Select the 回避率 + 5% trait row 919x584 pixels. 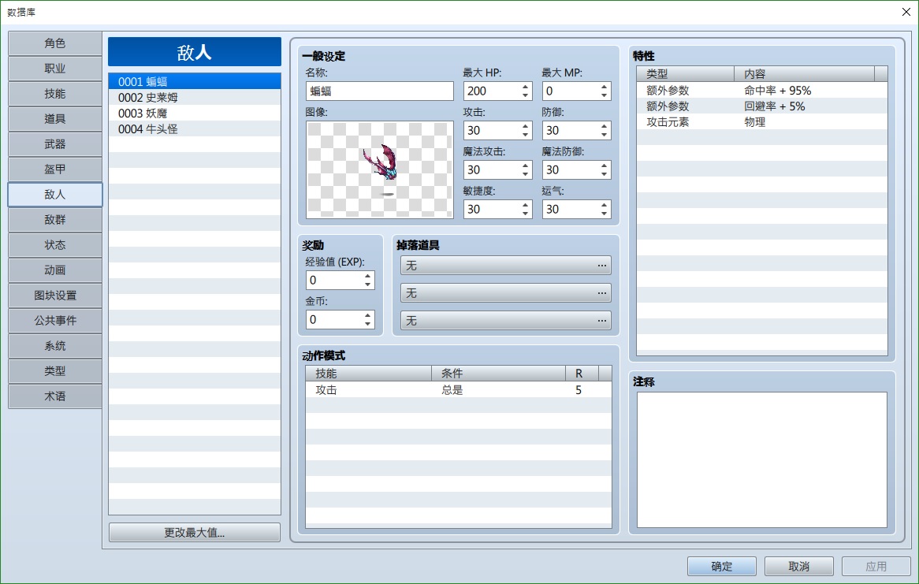click(762, 106)
